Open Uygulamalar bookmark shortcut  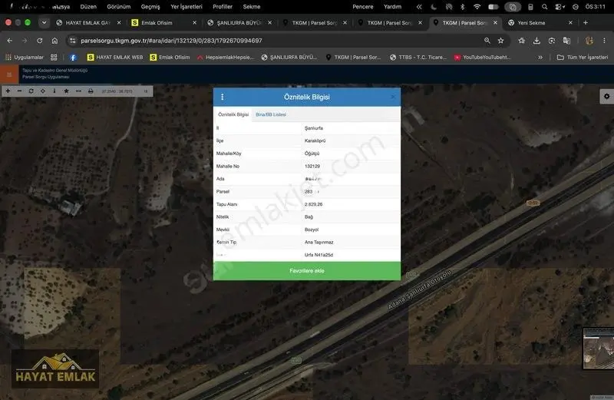(x=25, y=58)
